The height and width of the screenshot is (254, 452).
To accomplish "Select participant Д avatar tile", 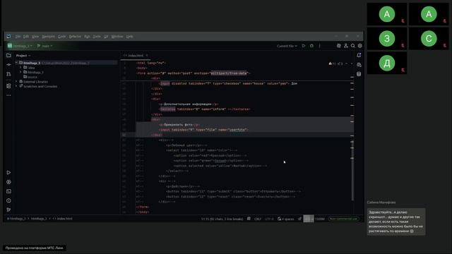I will tap(387, 63).
